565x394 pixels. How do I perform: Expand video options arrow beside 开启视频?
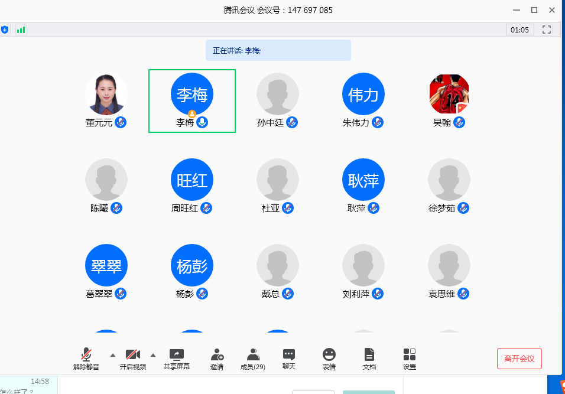pos(153,355)
